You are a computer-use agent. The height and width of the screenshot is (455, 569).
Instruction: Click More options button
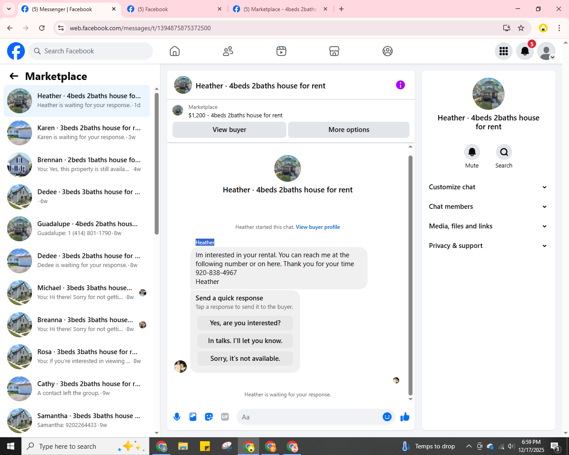349,130
